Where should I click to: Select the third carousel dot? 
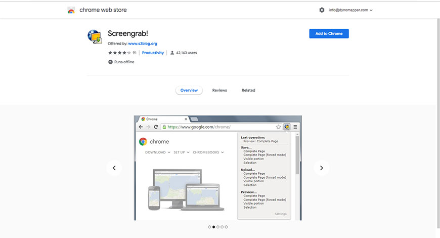coord(218,227)
